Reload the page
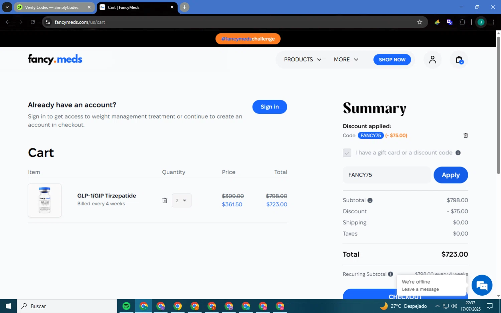This screenshot has width=501, height=313. (33, 22)
